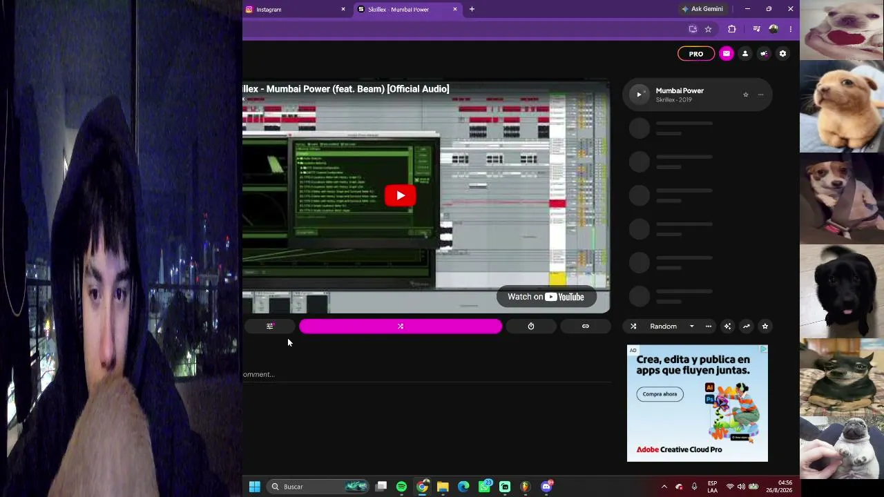884x497 pixels.
Task: Open the Wi-Fi network tray icon
Action: coord(730,487)
